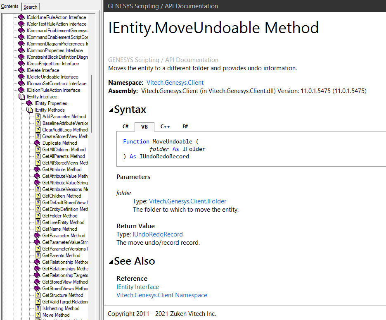
Task: Open the Vitech.Genesys.Client.IFolder type link
Action: click(x=187, y=201)
